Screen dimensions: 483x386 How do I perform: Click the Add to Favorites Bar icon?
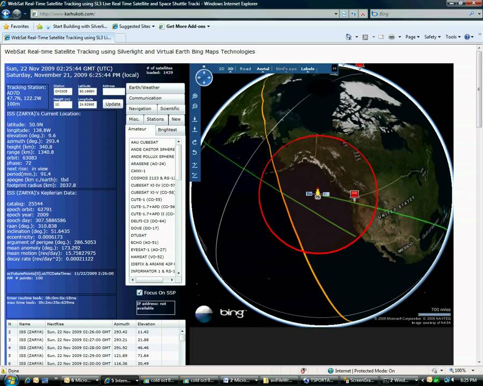click(x=39, y=26)
